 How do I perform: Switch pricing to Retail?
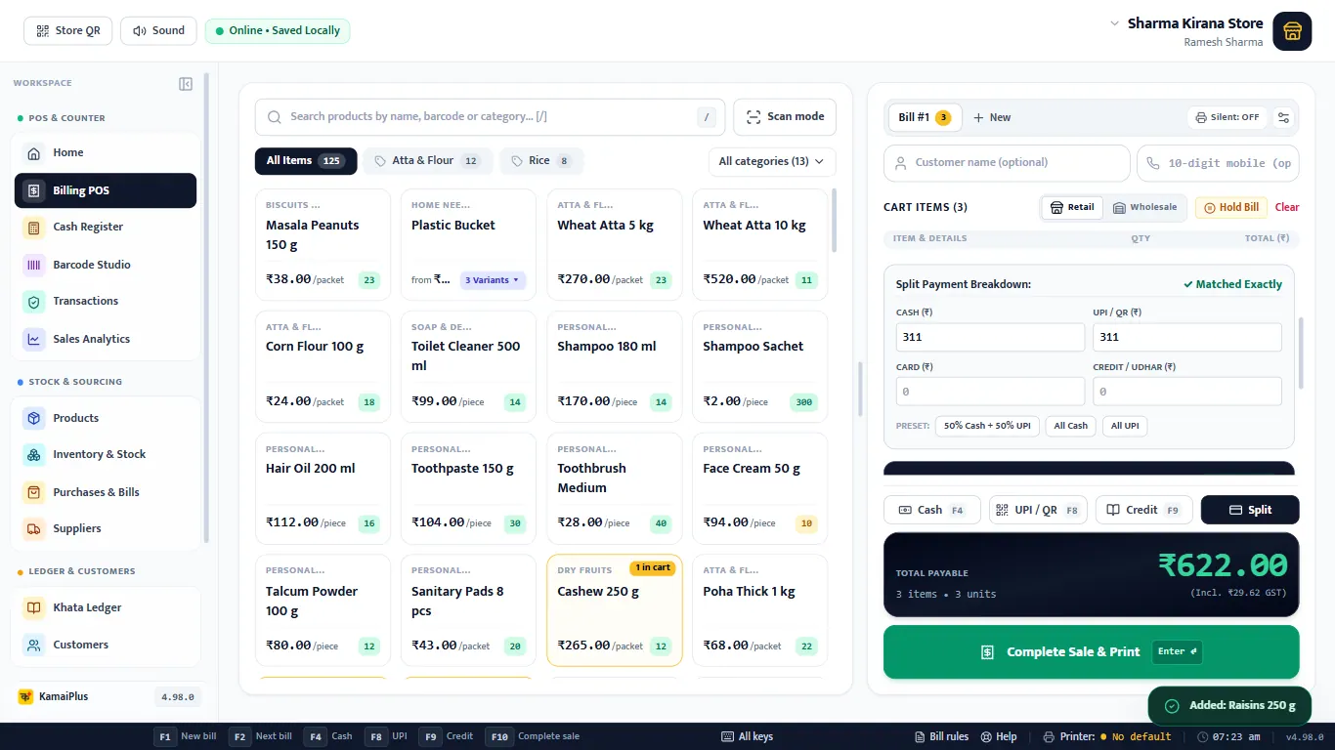tap(1072, 207)
